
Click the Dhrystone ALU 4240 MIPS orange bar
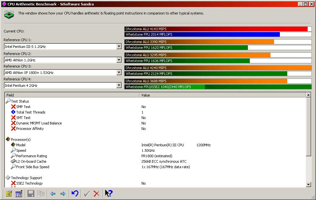click(218, 68)
